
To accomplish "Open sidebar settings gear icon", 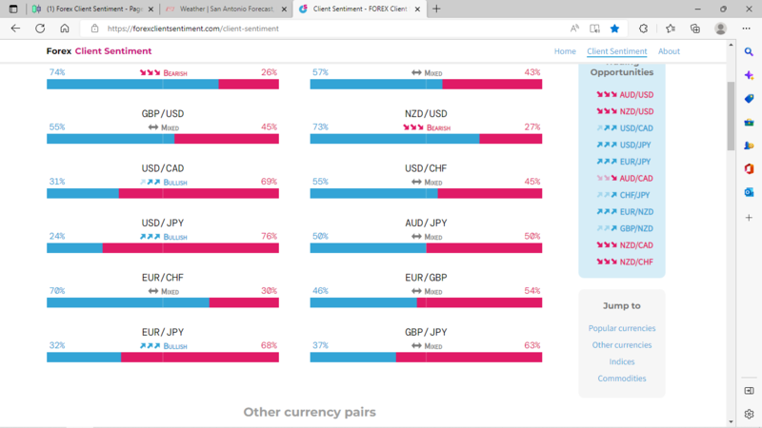I will coord(749,415).
